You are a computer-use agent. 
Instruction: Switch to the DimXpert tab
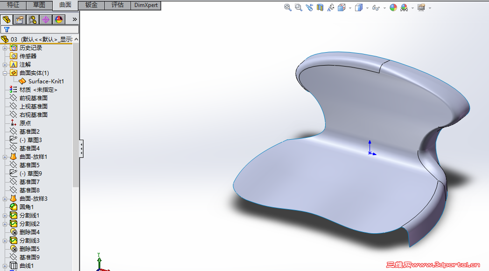point(146,5)
